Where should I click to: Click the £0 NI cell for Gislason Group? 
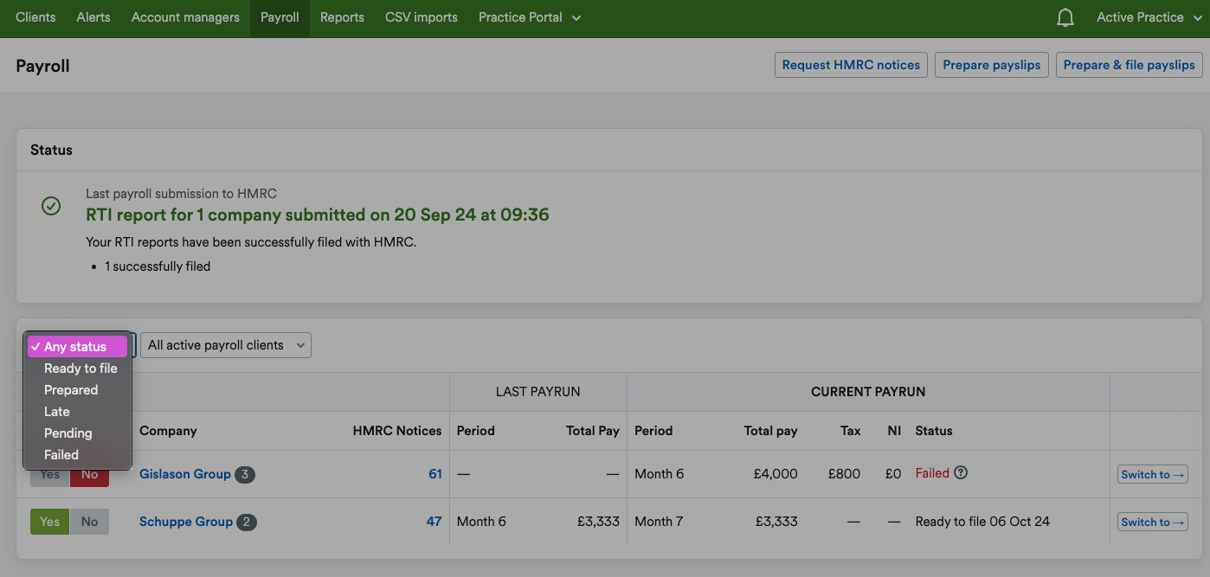coord(893,474)
